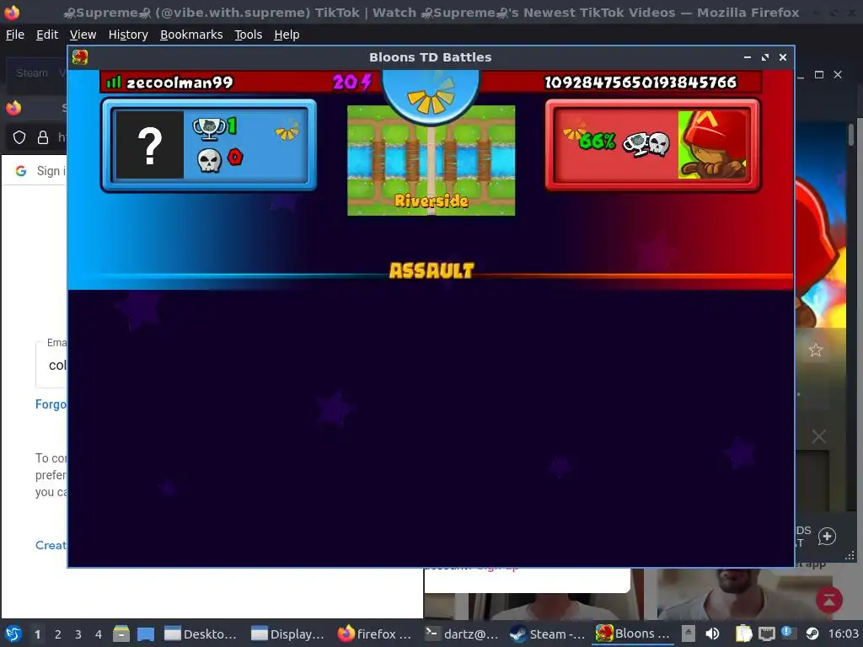Click the Steam tray icon
This screenshot has width=863, height=647.
(x=812, y=634)
